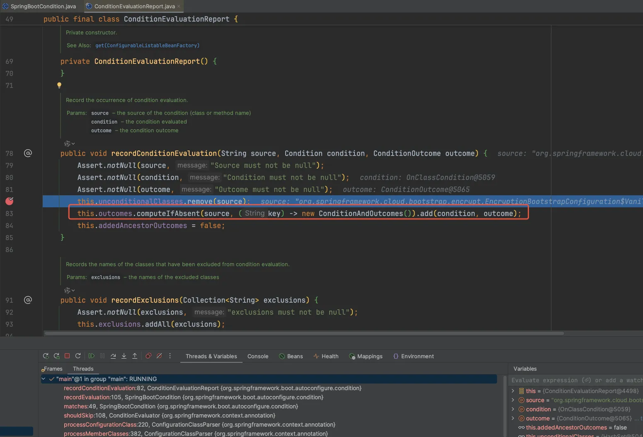
Task: Open View Breakpoints from the debug toolbar
Action: 148,356
